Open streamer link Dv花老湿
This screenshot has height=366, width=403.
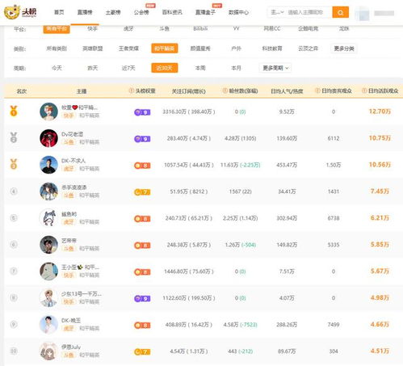72,134
